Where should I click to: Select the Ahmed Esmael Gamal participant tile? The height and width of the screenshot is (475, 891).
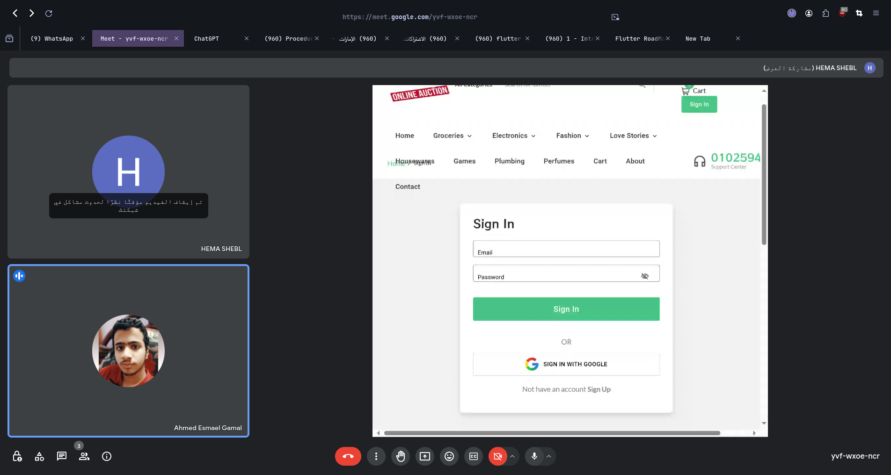tap(128, 351)
